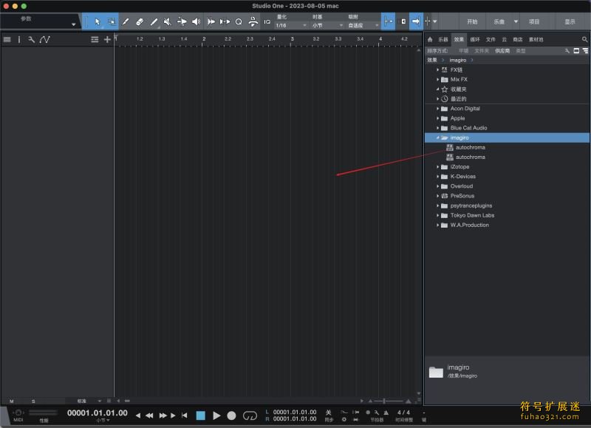
Task: Open the Song dropdown arrow in top bar
Action: coord(516,21)
